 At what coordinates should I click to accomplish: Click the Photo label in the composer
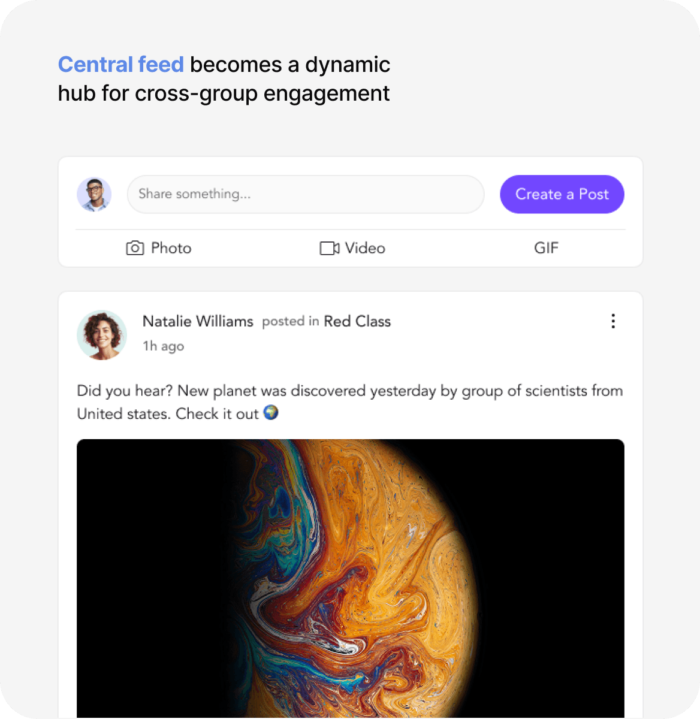tap(171, 247)
